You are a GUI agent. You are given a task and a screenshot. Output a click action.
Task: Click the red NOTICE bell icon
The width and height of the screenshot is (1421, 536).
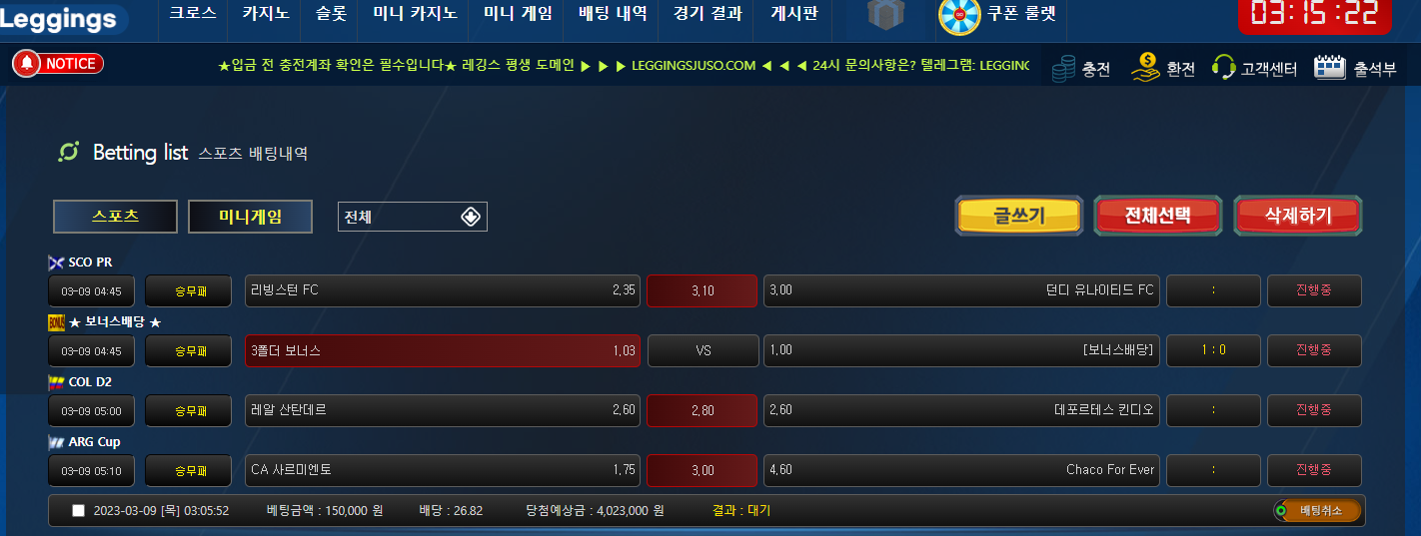tap(27, 64)
